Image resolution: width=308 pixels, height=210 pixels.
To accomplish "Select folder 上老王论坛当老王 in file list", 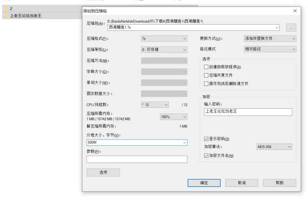I will [x=42, y=15].
